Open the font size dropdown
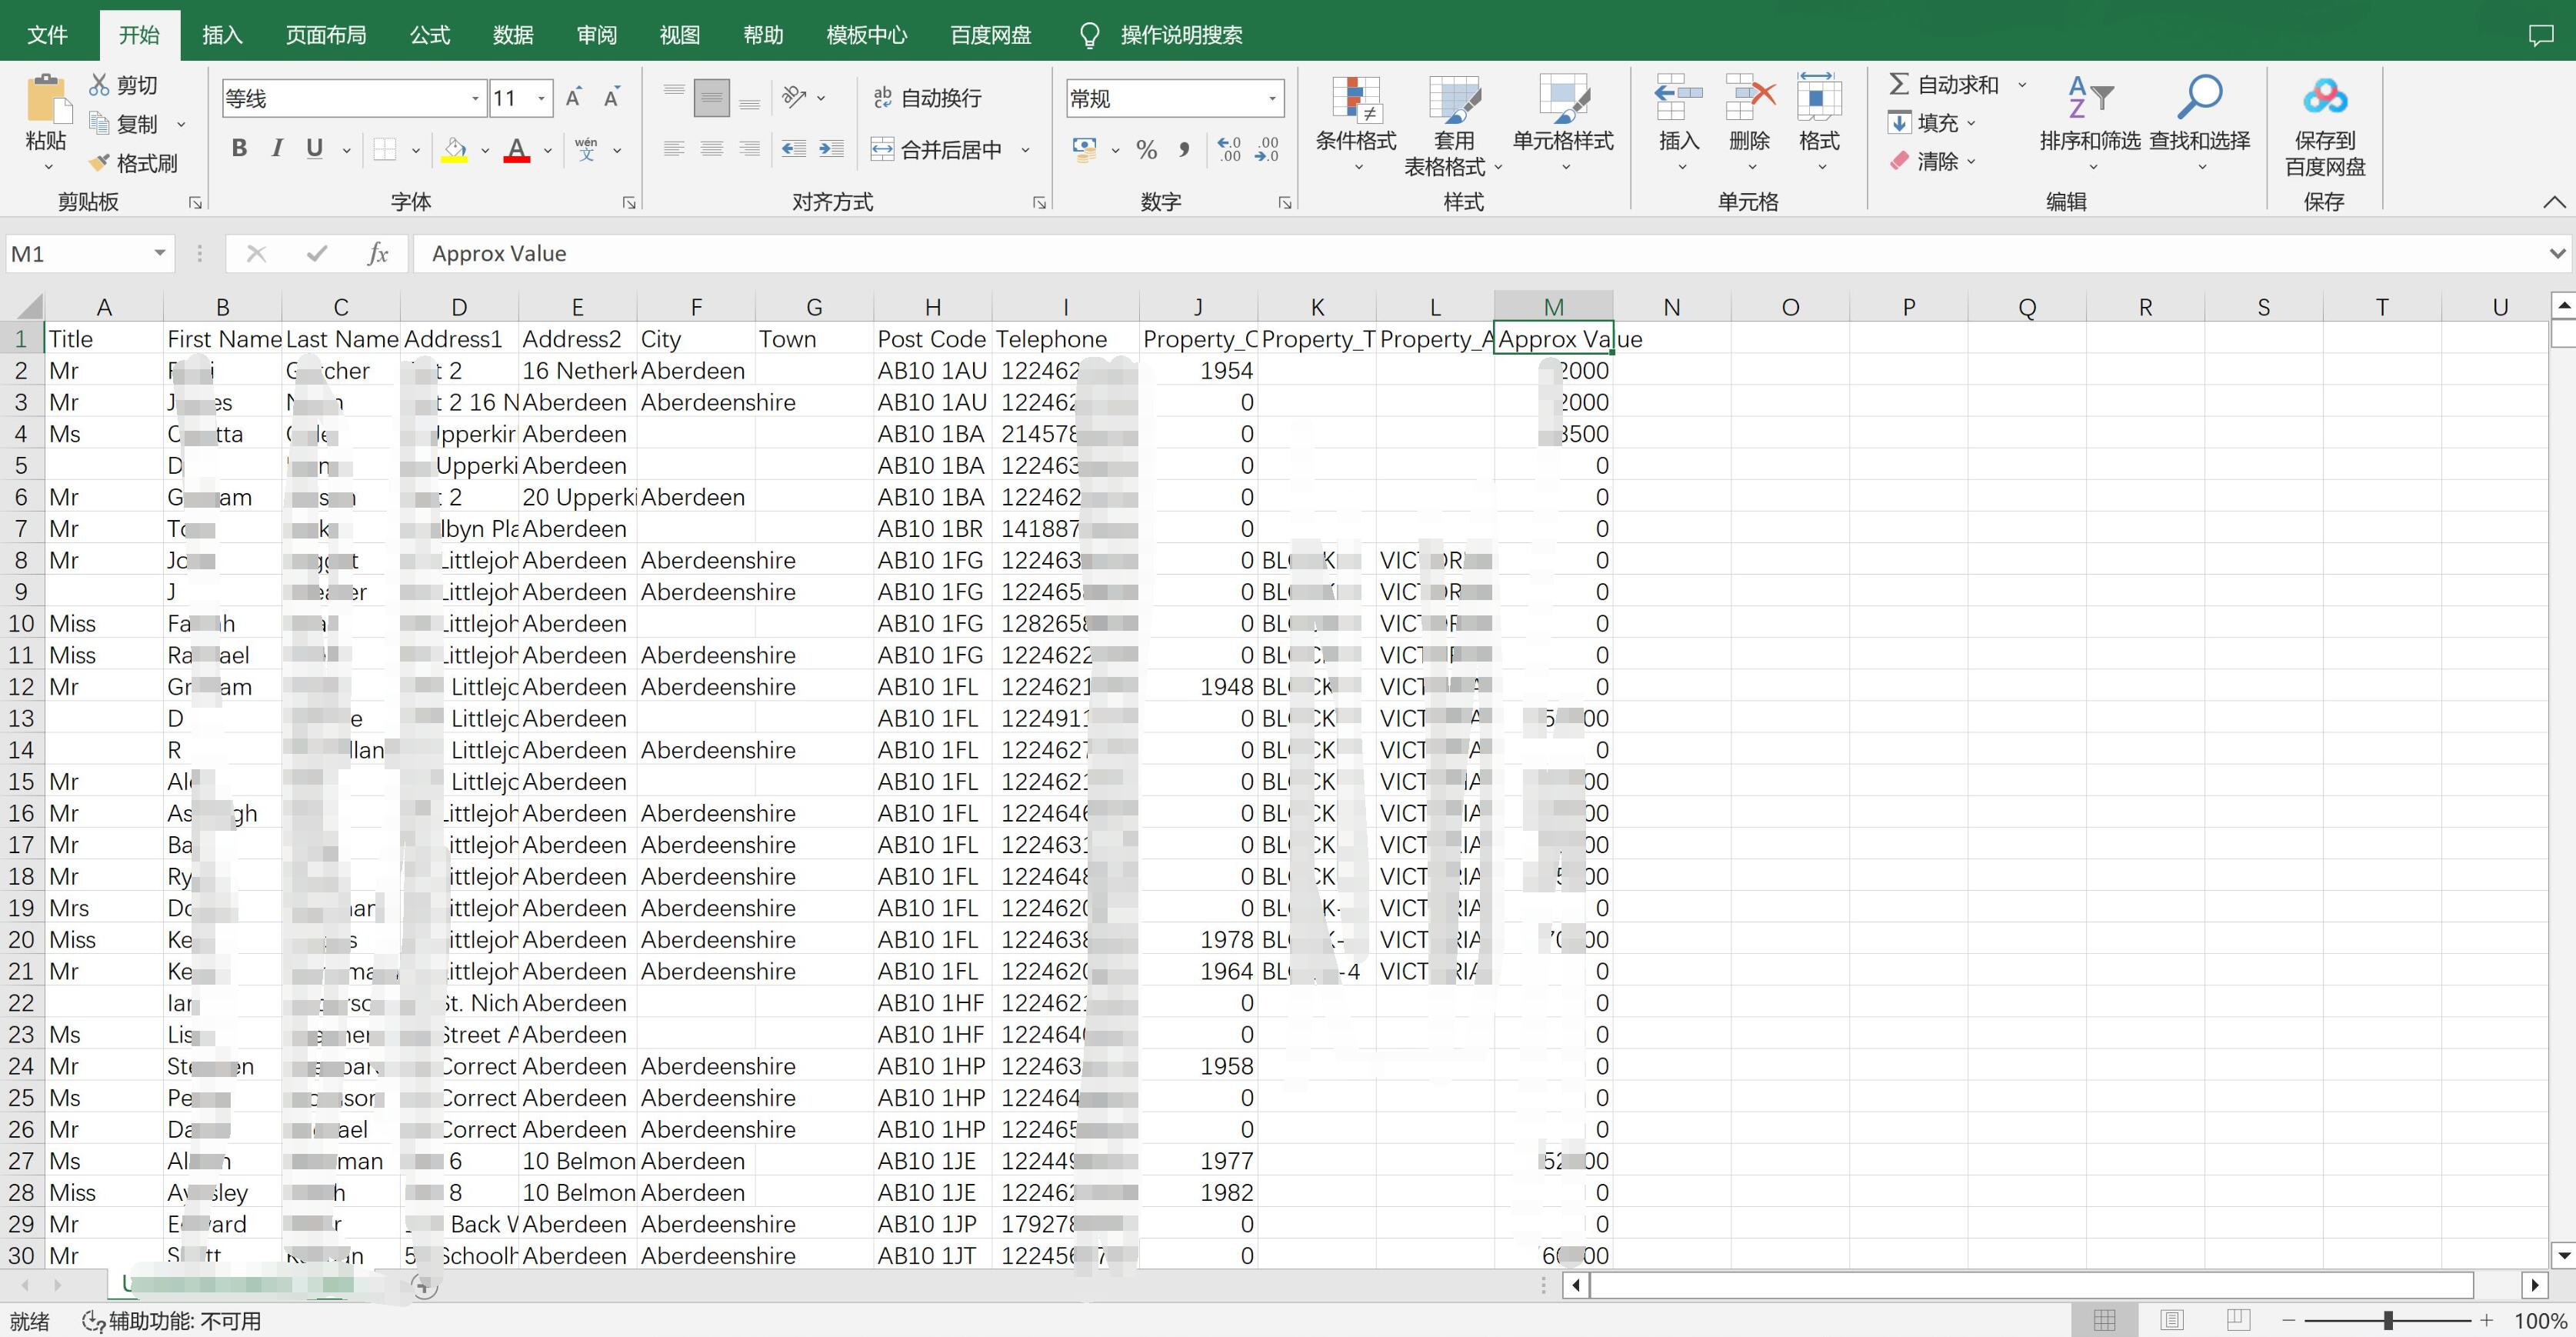2576x1337 pixels. (x=541, y=98)
